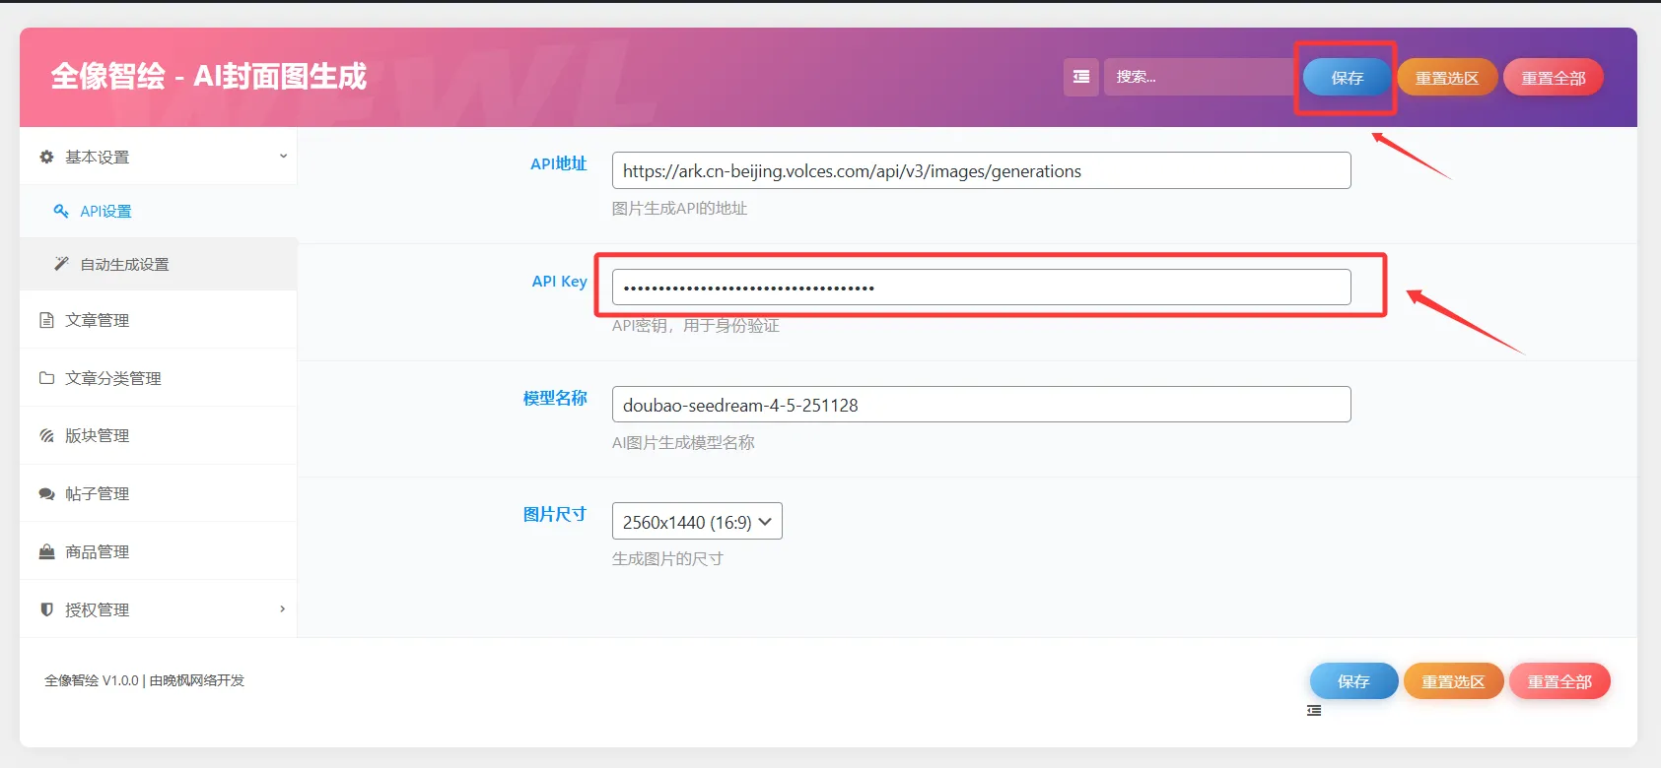Click the folder icon beside 文章分类管理
The height and width of the screenshot is (768, 1661).
(x=46, y=378)
